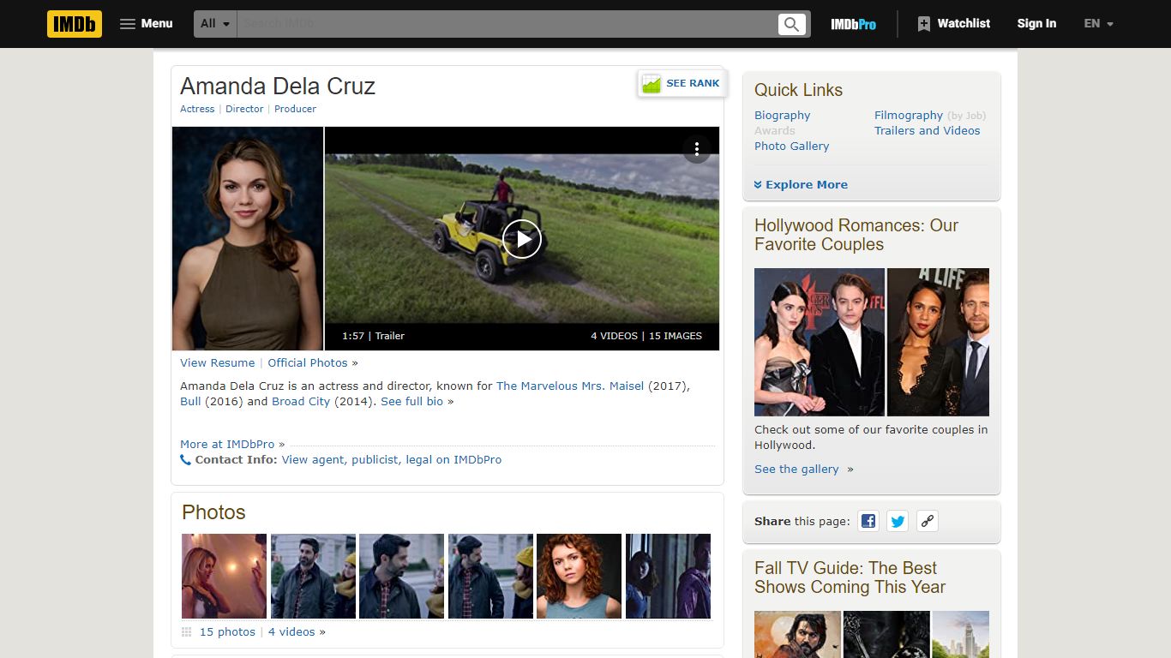Open The Marvelous Mrs. Maisel title link
The width and height of the screenshot is (1171, 658).
pyautogui.click(x=570, y=386)
